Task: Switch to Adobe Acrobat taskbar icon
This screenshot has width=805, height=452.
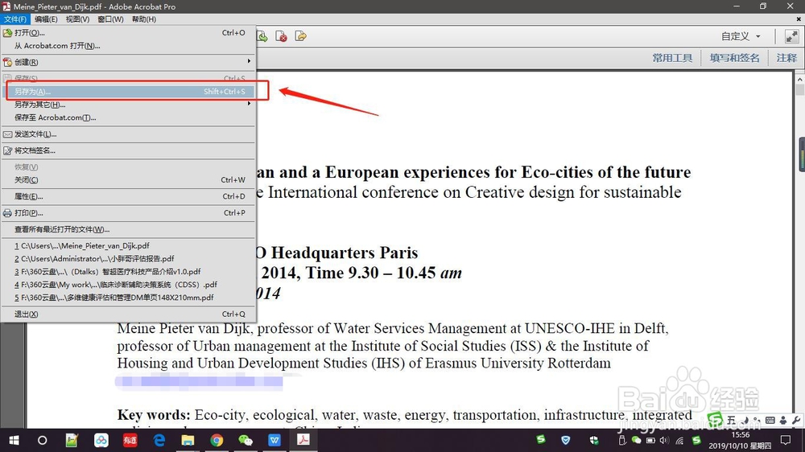Action: pos(303,440)
